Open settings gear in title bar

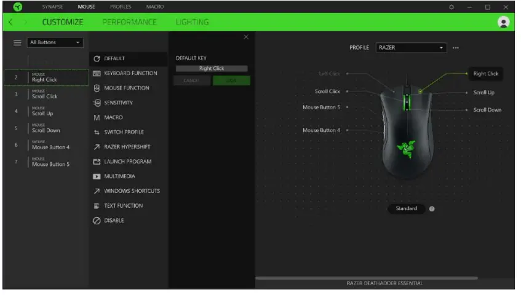click(451, 7)
